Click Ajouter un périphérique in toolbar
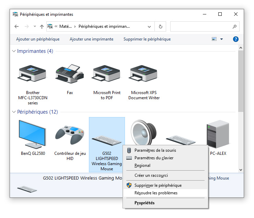254x218 pixels. (x=38, y=39)
